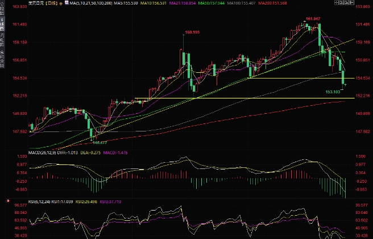Select the horizontal yellow line at 154.534
The width and height of the screenshot is (373, 239).
[x=296, y=78]
